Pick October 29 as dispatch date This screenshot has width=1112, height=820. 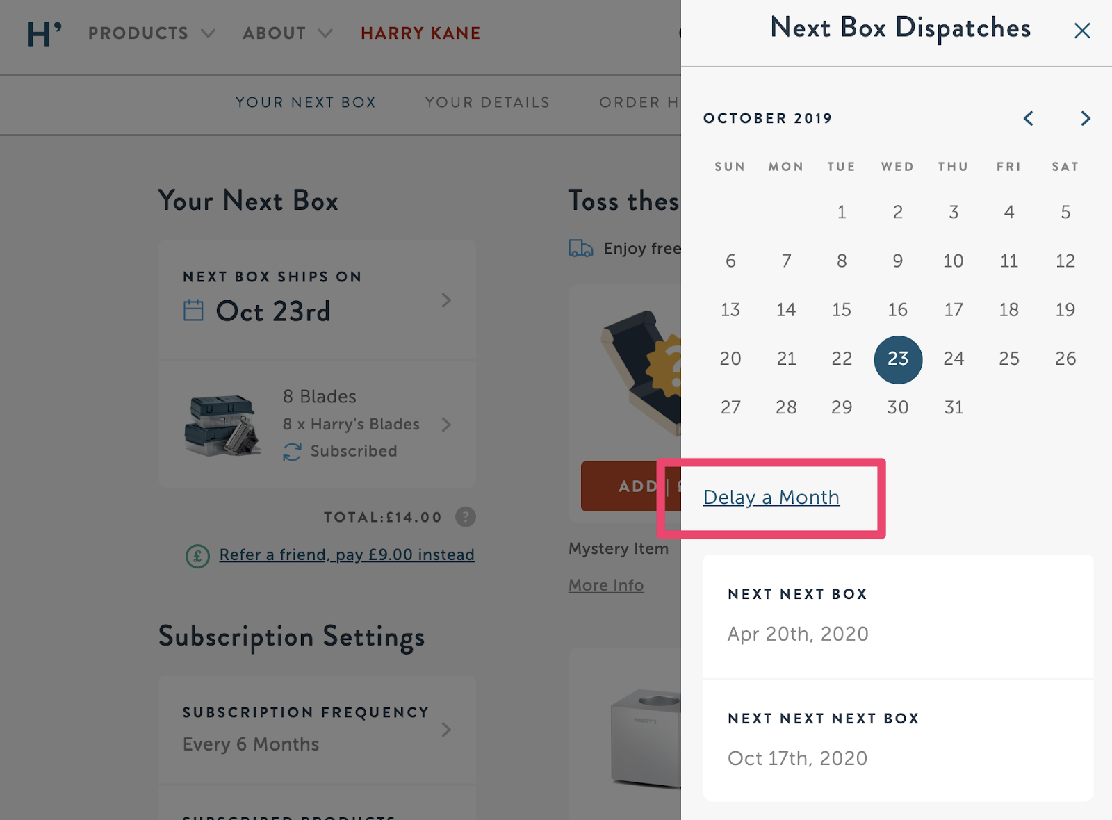[x=842, y=407]
